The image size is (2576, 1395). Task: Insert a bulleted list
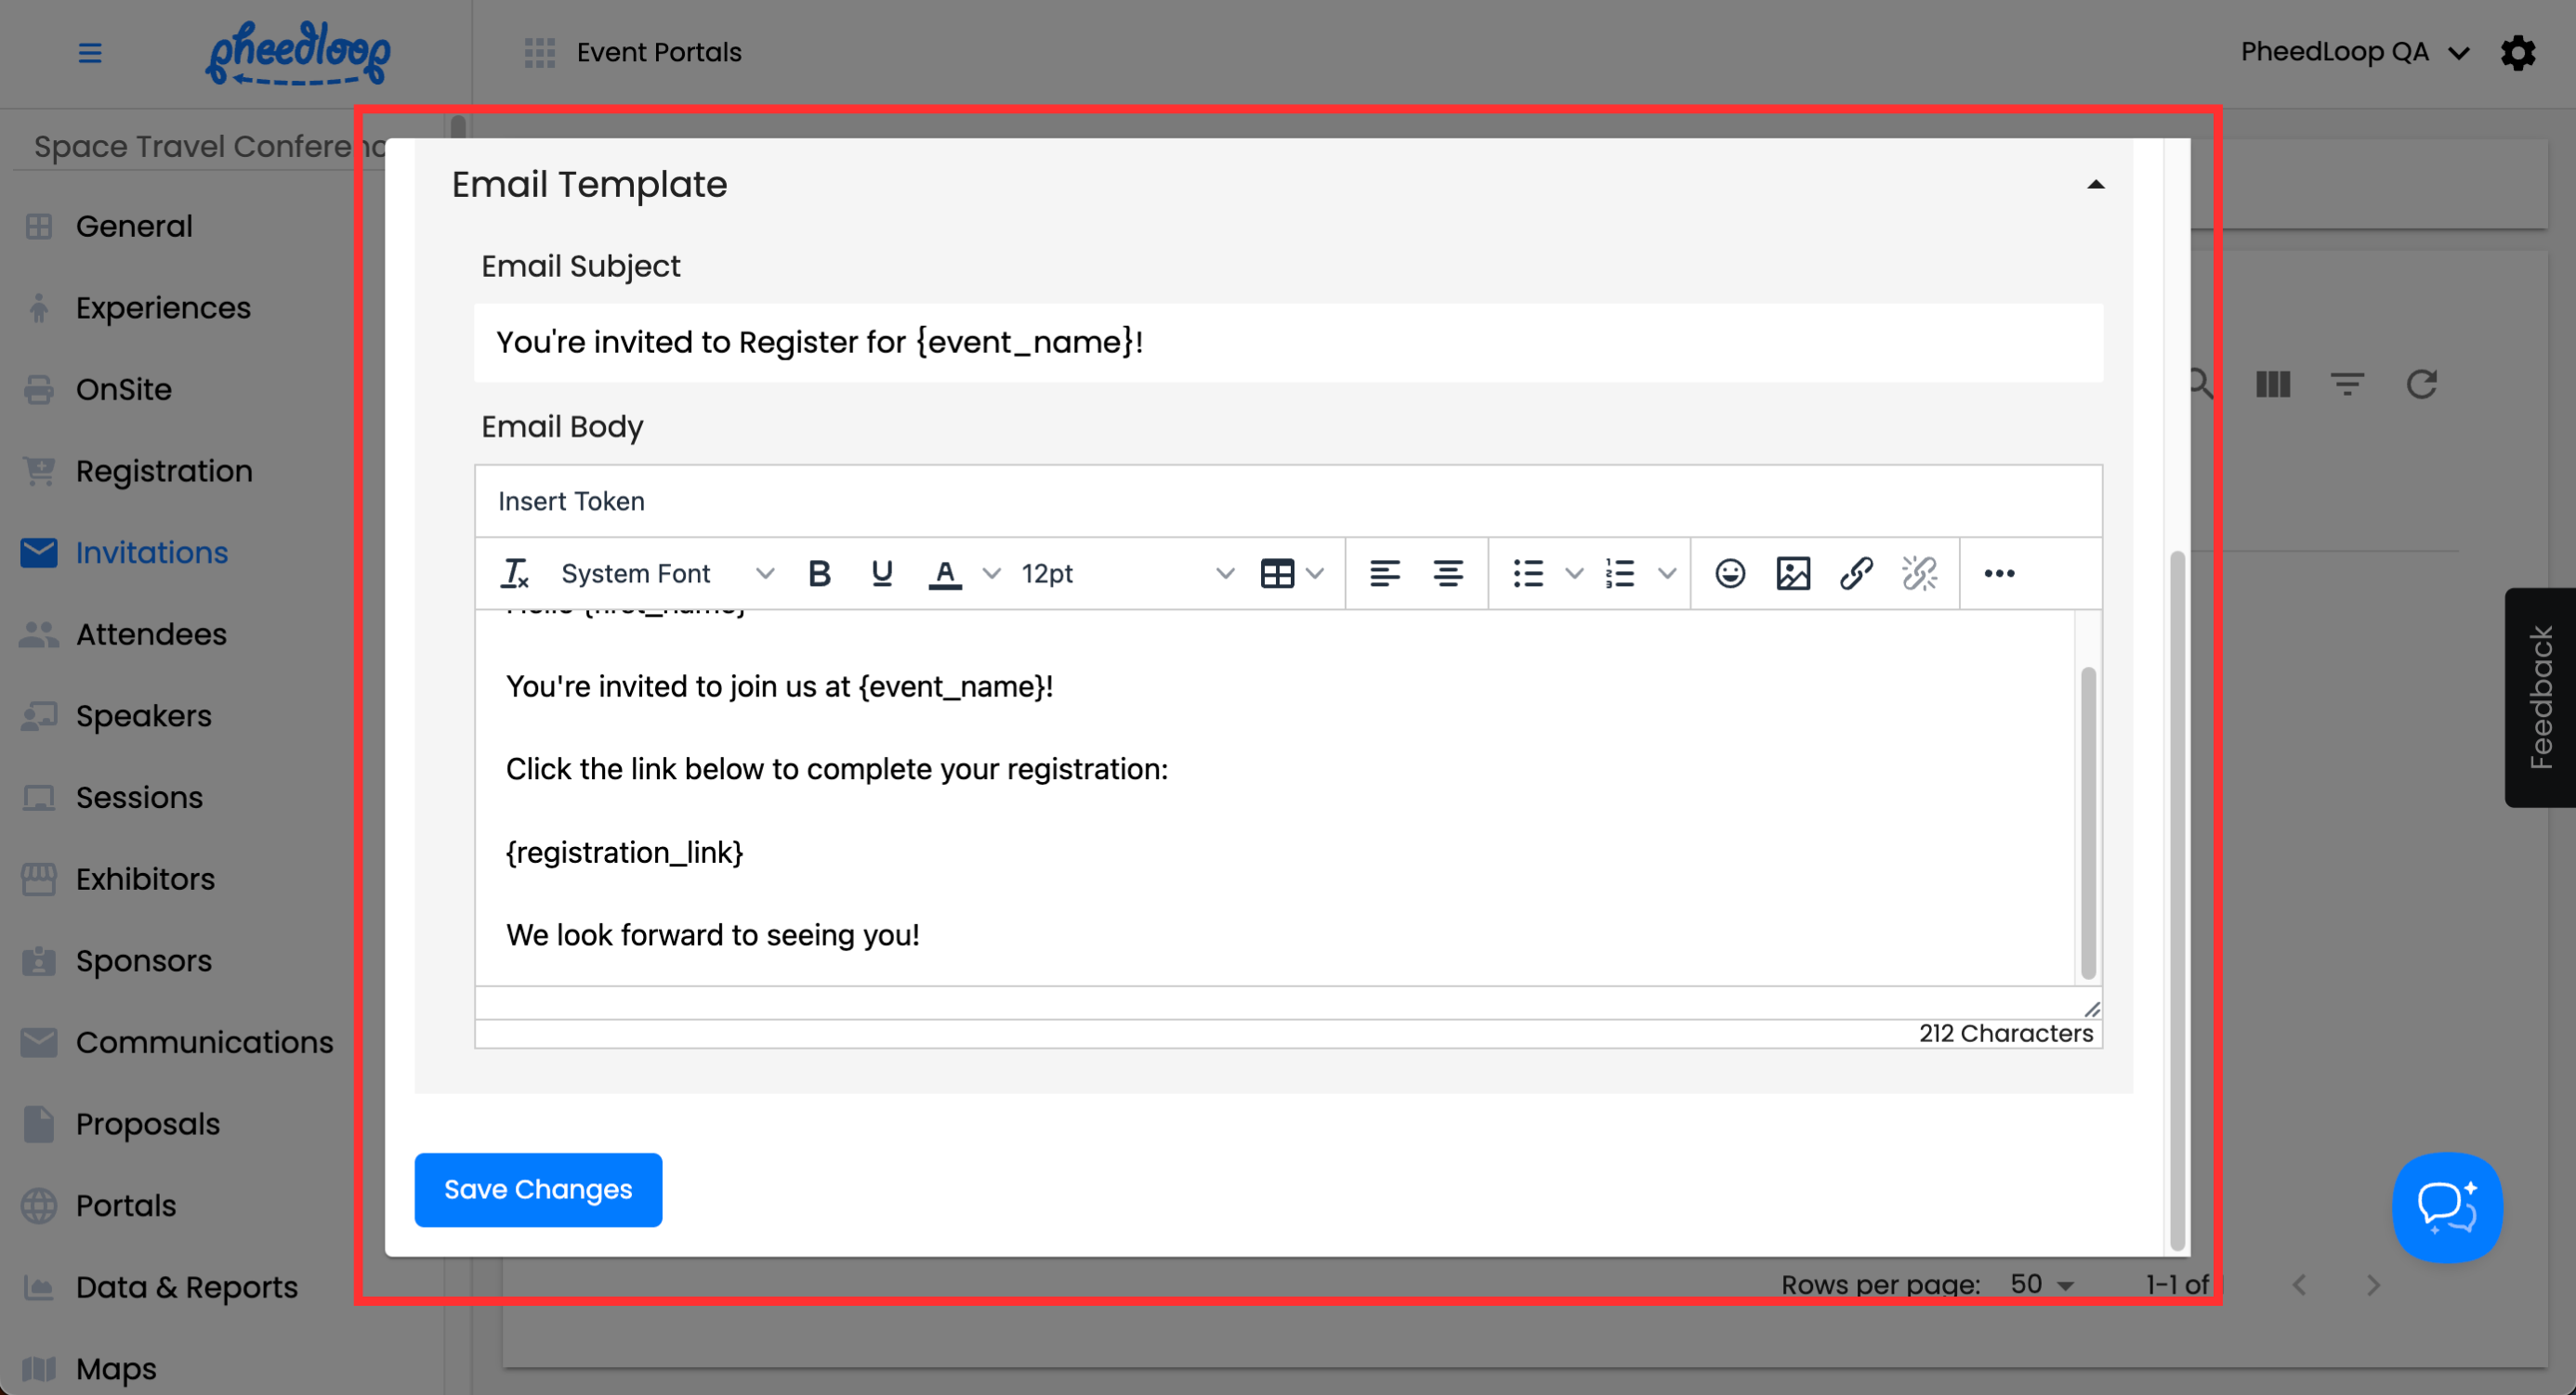click(x=1528, y=574)
